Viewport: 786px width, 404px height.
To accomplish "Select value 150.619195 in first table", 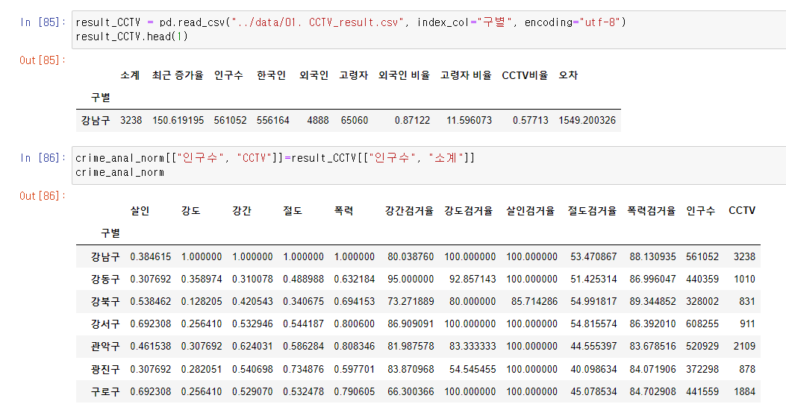I will [178, 120].
